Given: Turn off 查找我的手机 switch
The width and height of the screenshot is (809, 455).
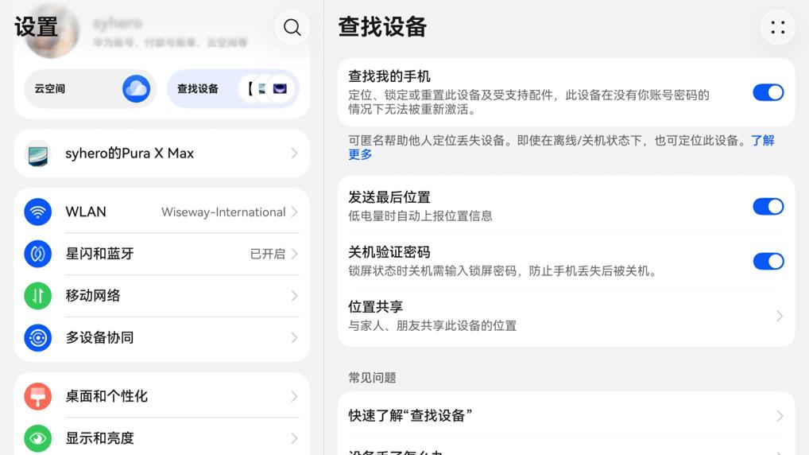Looking at the screenshot, I should pyautogui.click(x=768, y=93).
